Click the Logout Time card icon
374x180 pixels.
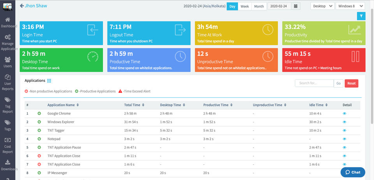180,30
